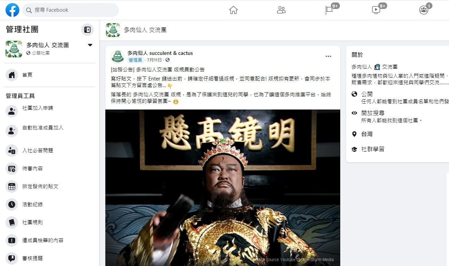This screenshot has width=449, height=266.
Task: Open the Pages flag icon with 9+ badge
Action: 329,10
